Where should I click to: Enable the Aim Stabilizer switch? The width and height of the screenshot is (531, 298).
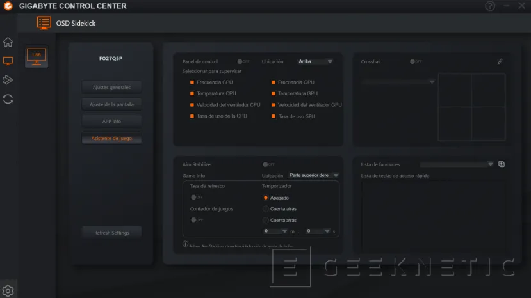point(268,164)
